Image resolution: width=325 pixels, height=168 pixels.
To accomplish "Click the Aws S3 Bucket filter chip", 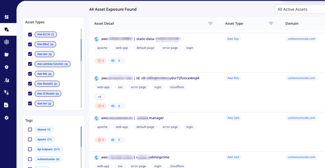I will click(48, 94).
